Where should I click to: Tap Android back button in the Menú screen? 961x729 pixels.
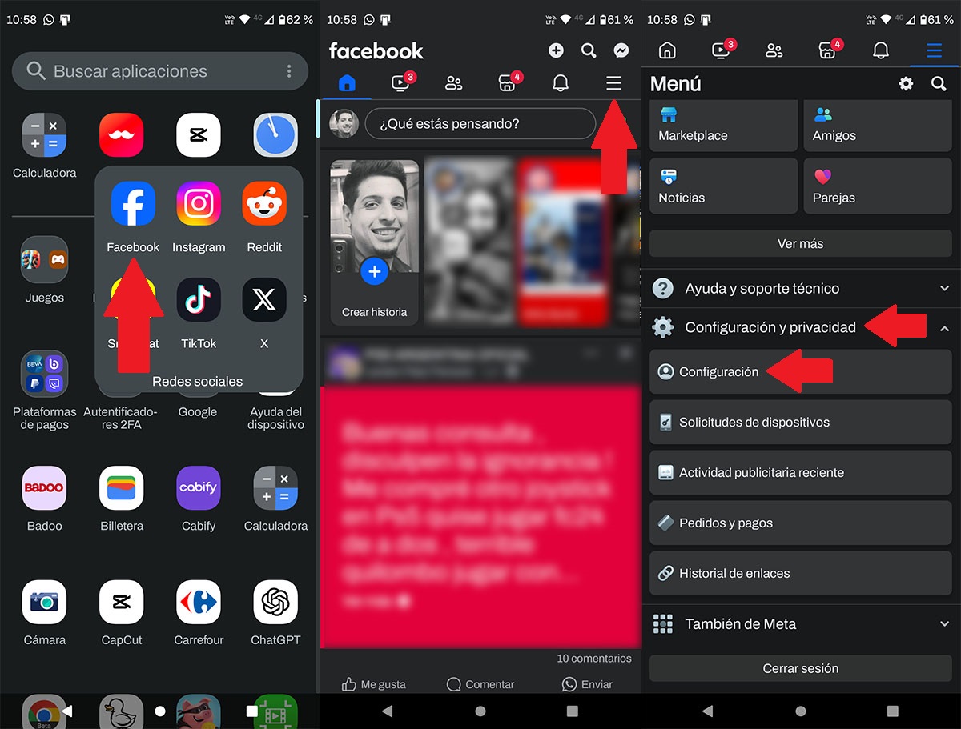click(708, 711)
